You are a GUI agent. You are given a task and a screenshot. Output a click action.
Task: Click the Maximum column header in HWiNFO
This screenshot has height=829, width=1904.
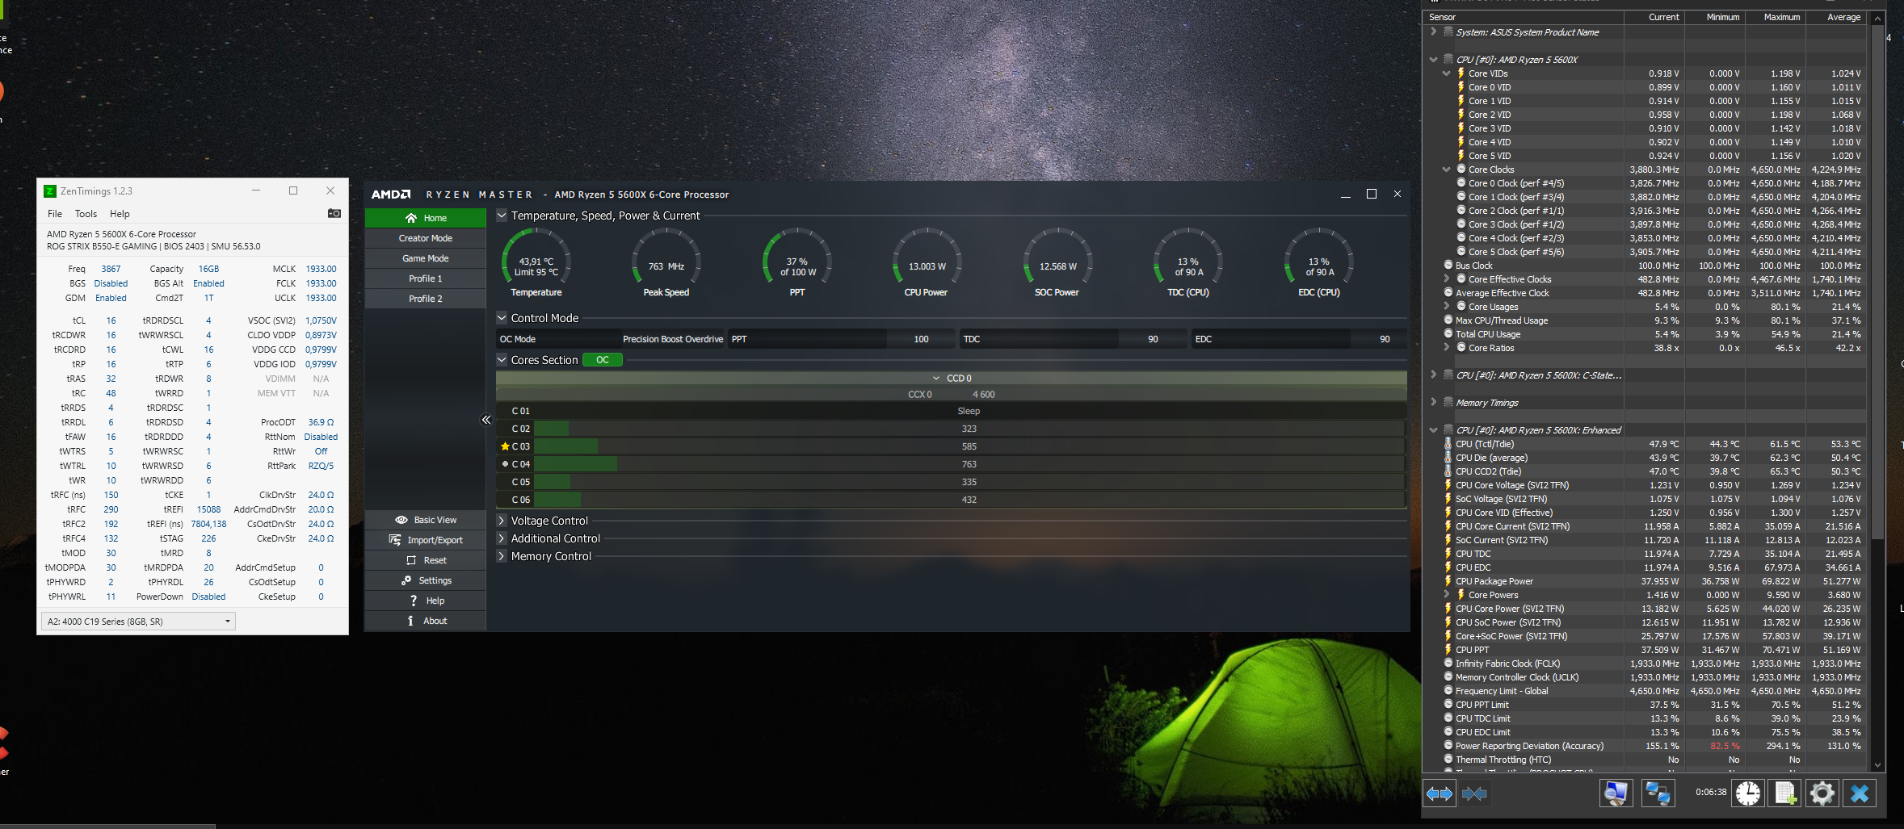pos(1776,17)
